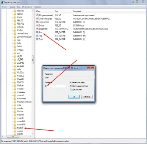
Task: Expand the mountmgr tree node
Action: (x=12, y=99)
